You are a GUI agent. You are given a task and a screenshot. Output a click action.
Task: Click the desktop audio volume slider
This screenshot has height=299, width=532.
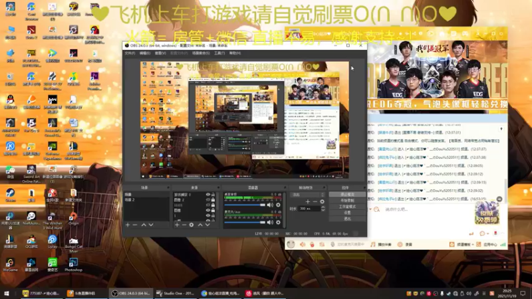pyautogui.click(x=245, y=205)
